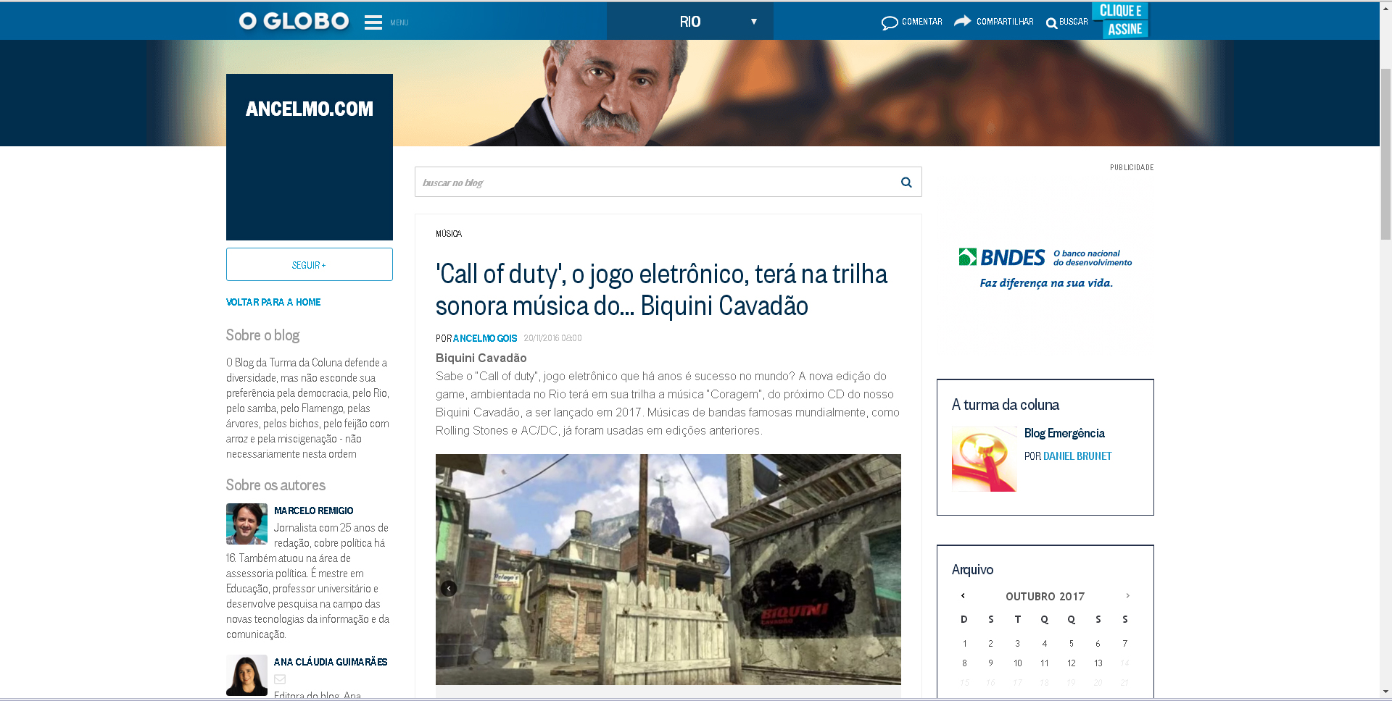Click the Comentar speech bubble icon
Image resolution: width=1392 pixels, height=701 pixels.
point(890,23)
